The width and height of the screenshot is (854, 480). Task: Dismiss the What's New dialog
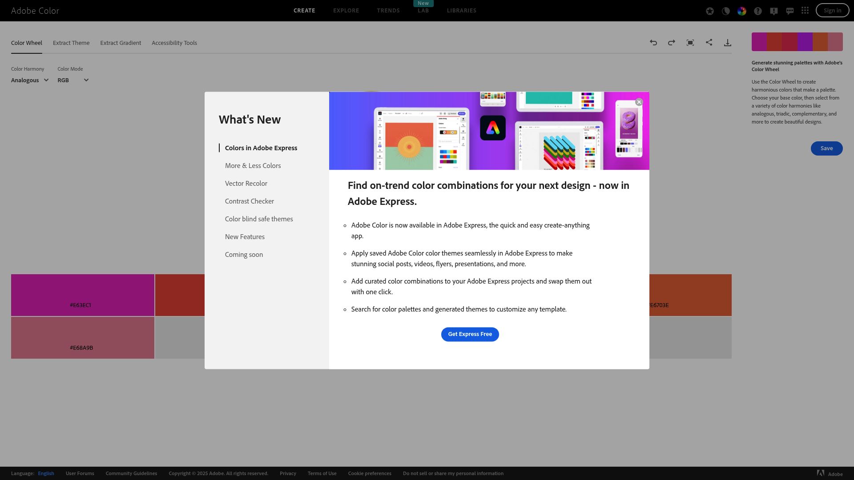point(639,102)
